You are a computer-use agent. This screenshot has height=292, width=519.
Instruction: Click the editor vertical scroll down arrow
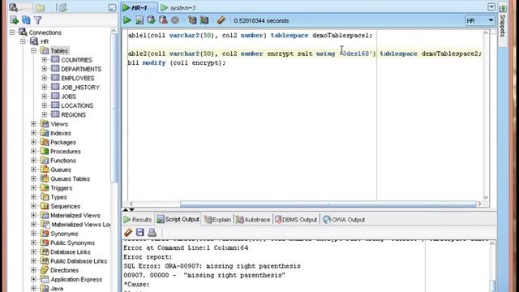click(486, 198)
